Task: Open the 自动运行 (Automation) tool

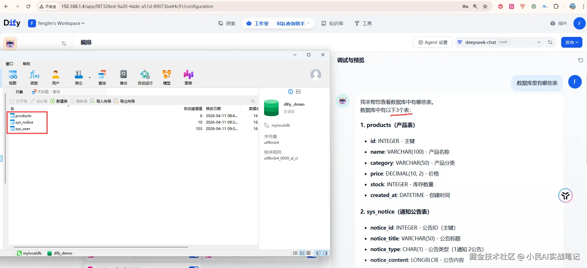Action: (x=145, y=77)
